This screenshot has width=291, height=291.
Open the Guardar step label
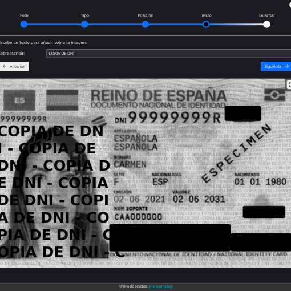pos(267,15)
